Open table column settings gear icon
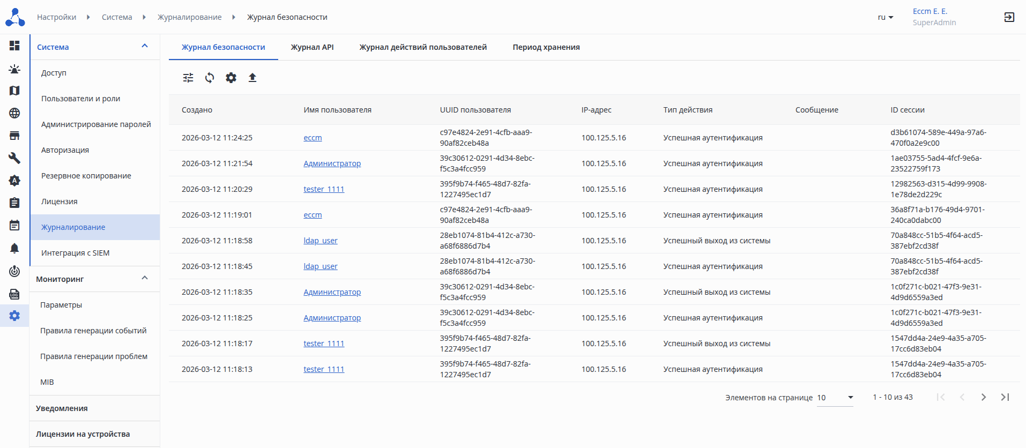 click(x=231, y=78)
